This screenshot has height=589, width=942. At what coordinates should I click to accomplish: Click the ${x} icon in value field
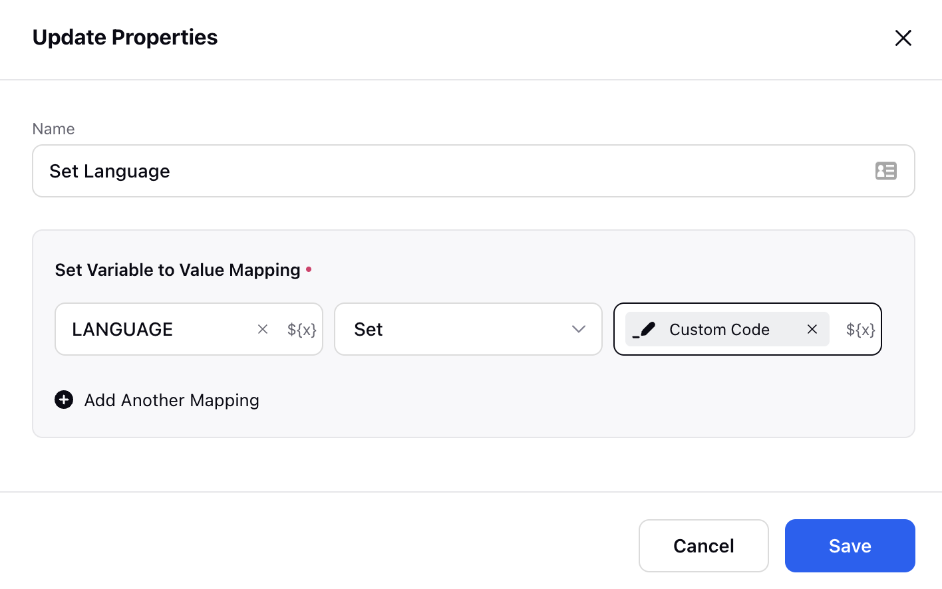(x=860, y=329)
